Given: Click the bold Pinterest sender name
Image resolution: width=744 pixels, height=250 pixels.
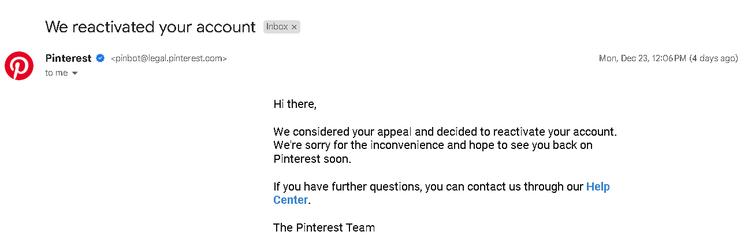Looking at the screenshot, I should point(68,58).
